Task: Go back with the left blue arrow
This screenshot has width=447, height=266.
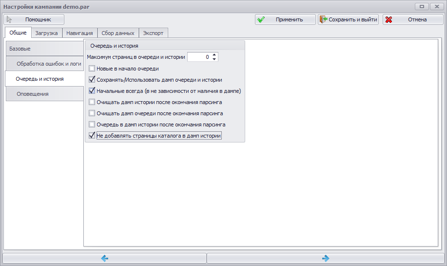Action: (x=105, y=258)
